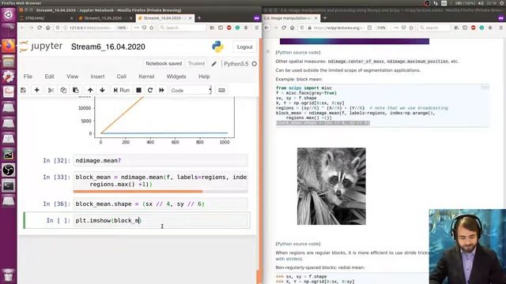Open Firefox from the Ubuntu dock
The height and width of the screenshot is (284, 506).
coord(9,46)
